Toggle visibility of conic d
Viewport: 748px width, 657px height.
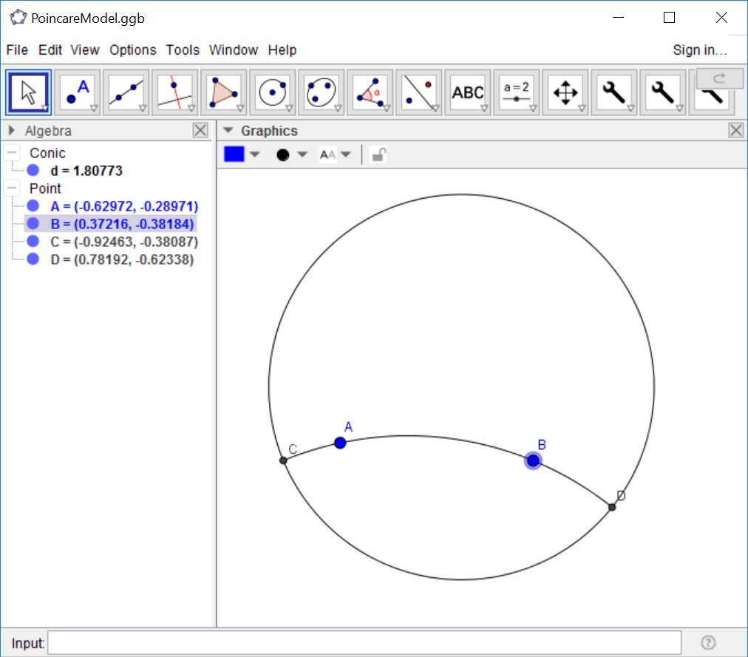[x=33, y=171]
